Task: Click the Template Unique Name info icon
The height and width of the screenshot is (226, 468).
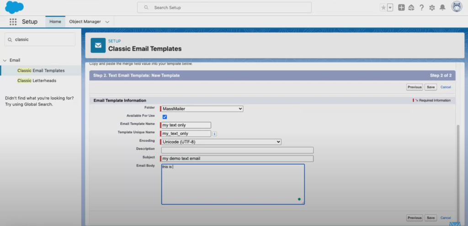Action: (215, 134)
